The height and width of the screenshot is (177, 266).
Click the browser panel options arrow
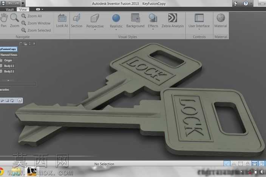click(x=30, y=44)
